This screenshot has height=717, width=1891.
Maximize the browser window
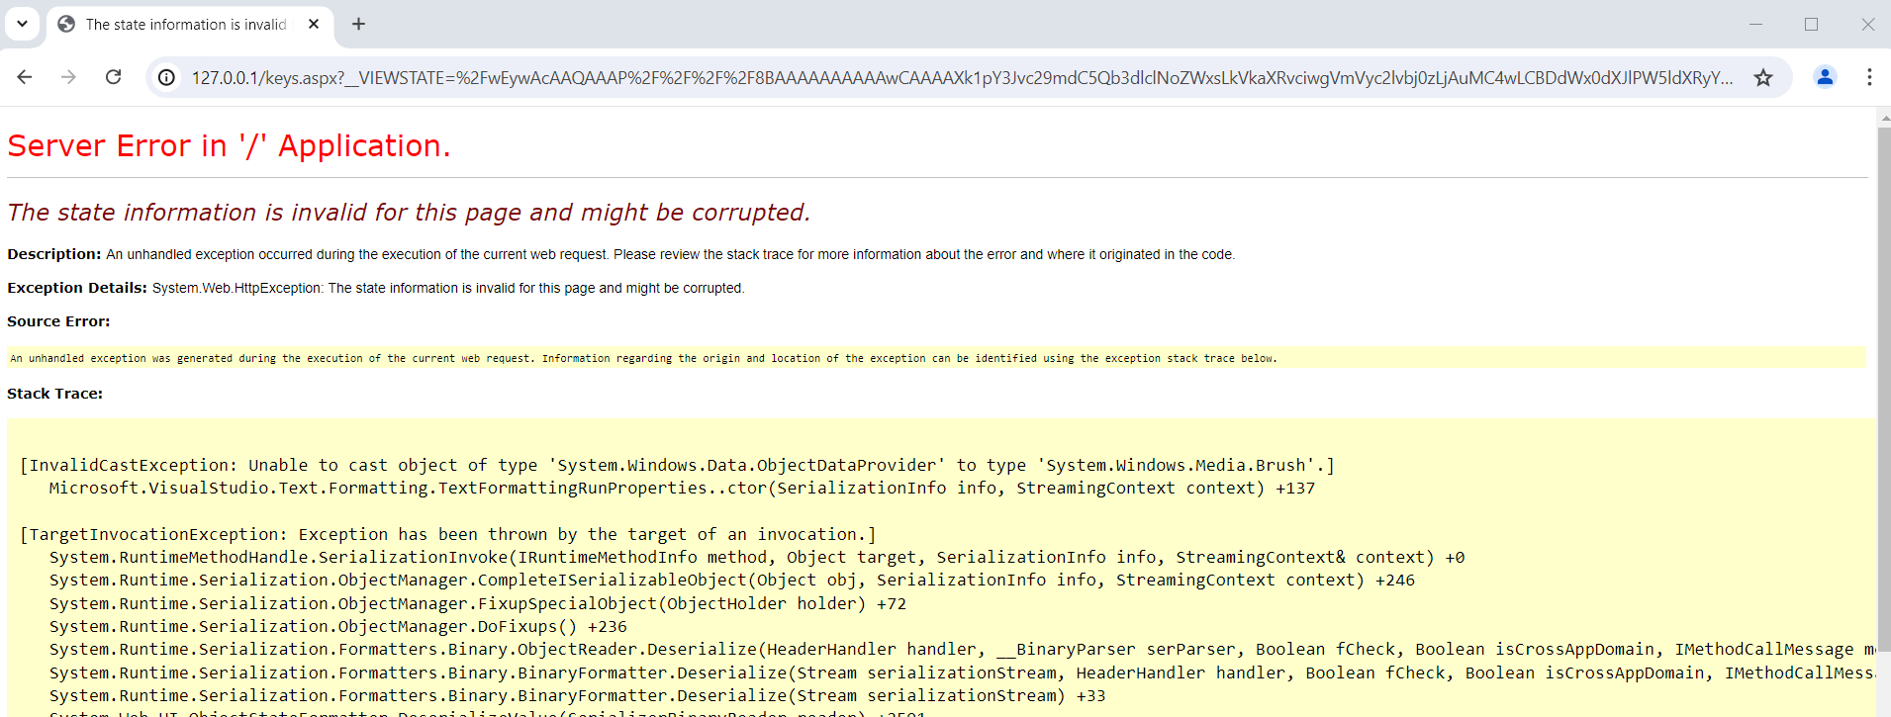click(x=1811, y=24)
